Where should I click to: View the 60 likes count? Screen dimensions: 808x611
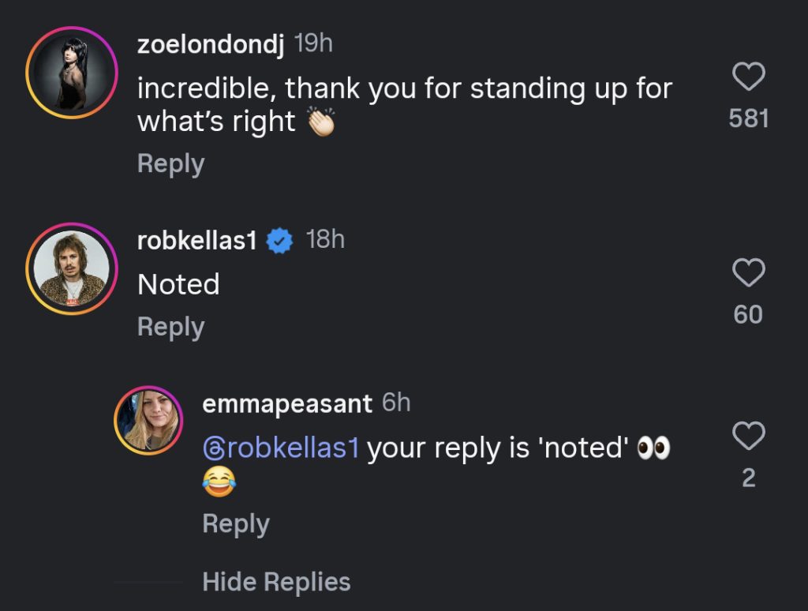[x=749, y=314]
